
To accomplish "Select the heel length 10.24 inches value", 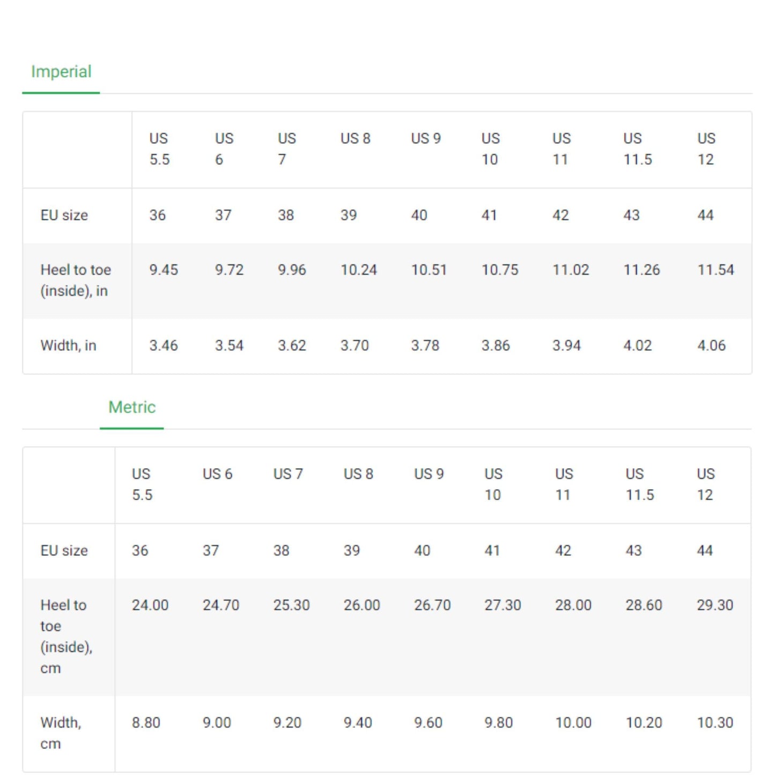I will click(x=359, y=270).
